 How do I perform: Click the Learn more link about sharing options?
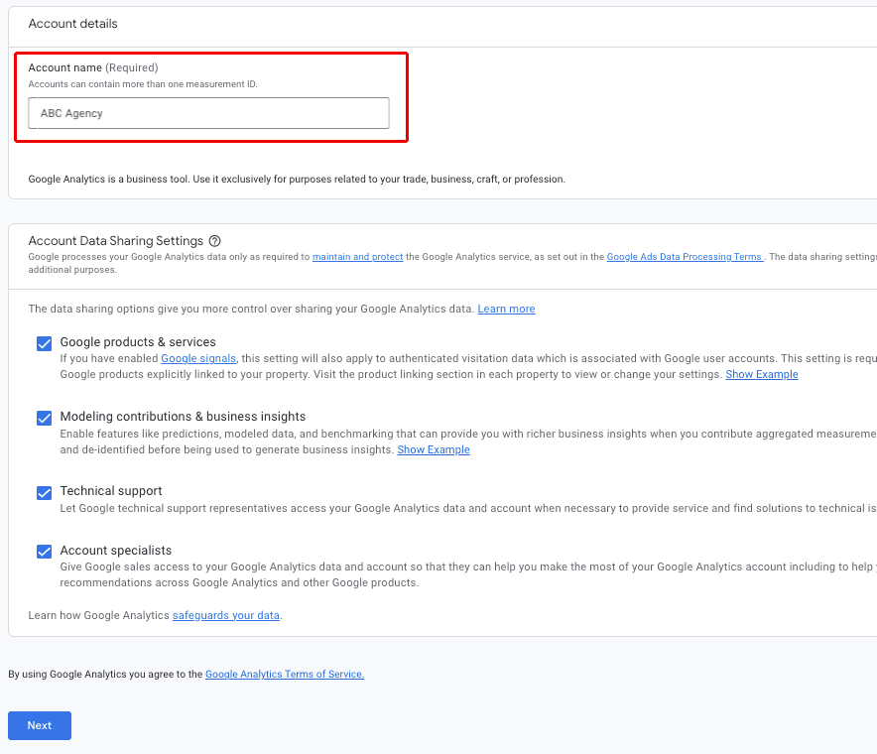(506, 309)
